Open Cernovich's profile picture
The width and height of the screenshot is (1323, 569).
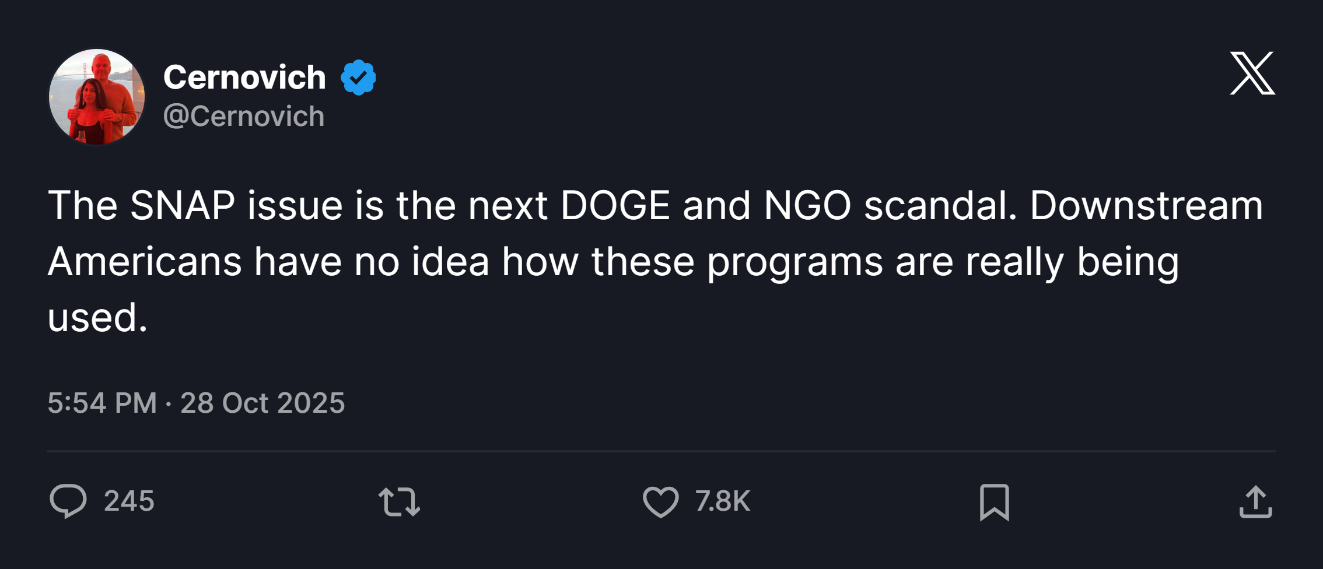point(97,97)
